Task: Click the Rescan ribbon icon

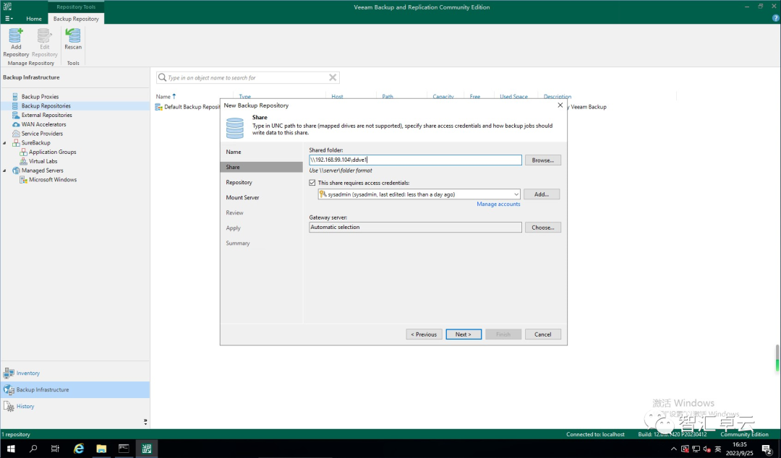Action: 73,39
